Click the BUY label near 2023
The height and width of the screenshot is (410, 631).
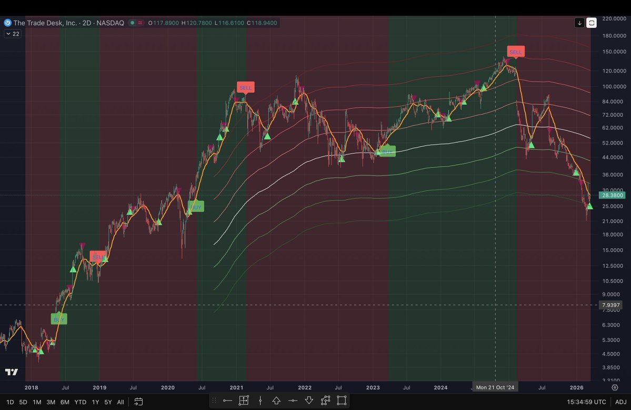click(387, 151)
